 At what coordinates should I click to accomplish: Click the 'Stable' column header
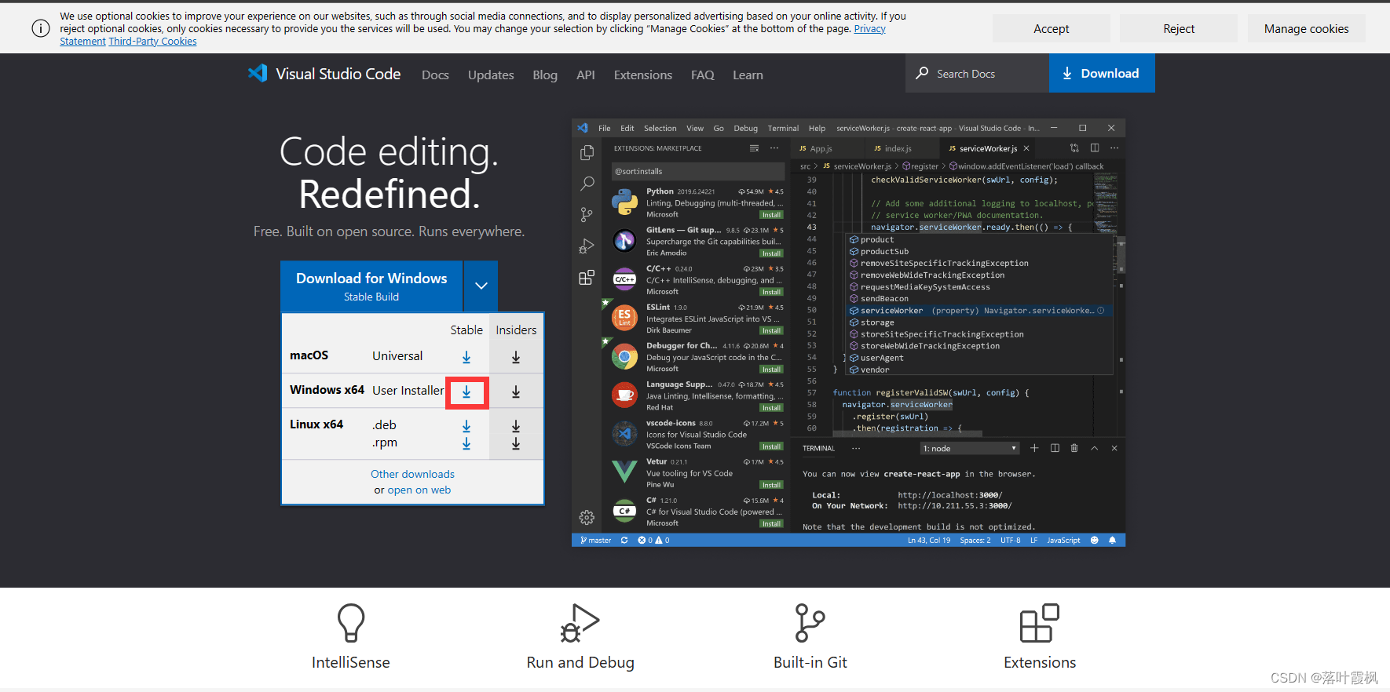(x=466, y=330)
